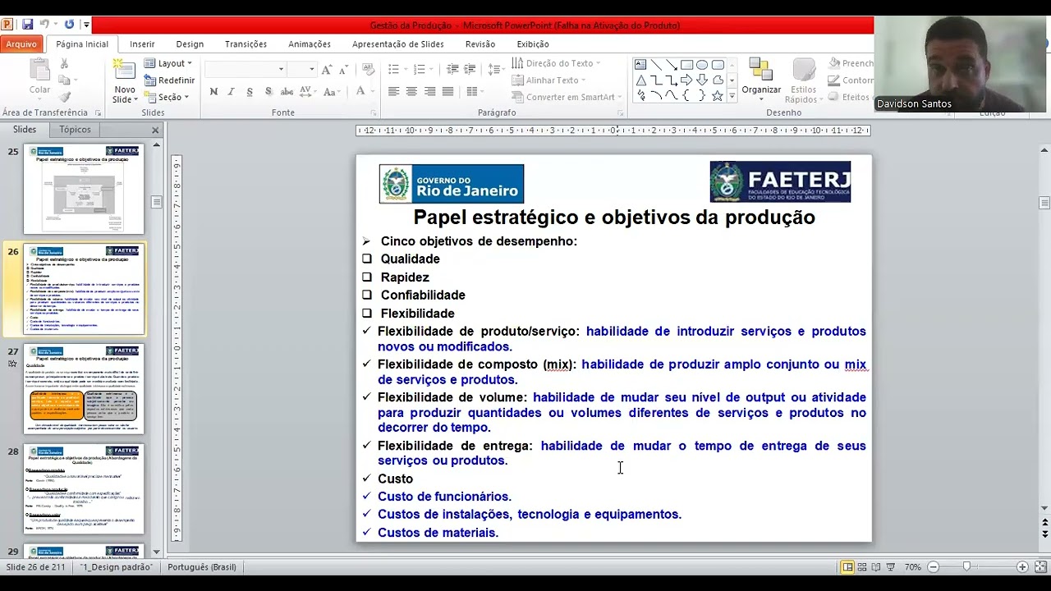
Task: Center the paragraph text
Action: coord(411,91)
